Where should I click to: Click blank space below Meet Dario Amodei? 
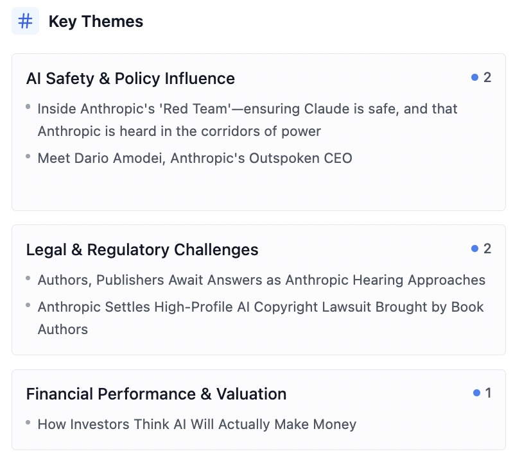click(257, 189)
